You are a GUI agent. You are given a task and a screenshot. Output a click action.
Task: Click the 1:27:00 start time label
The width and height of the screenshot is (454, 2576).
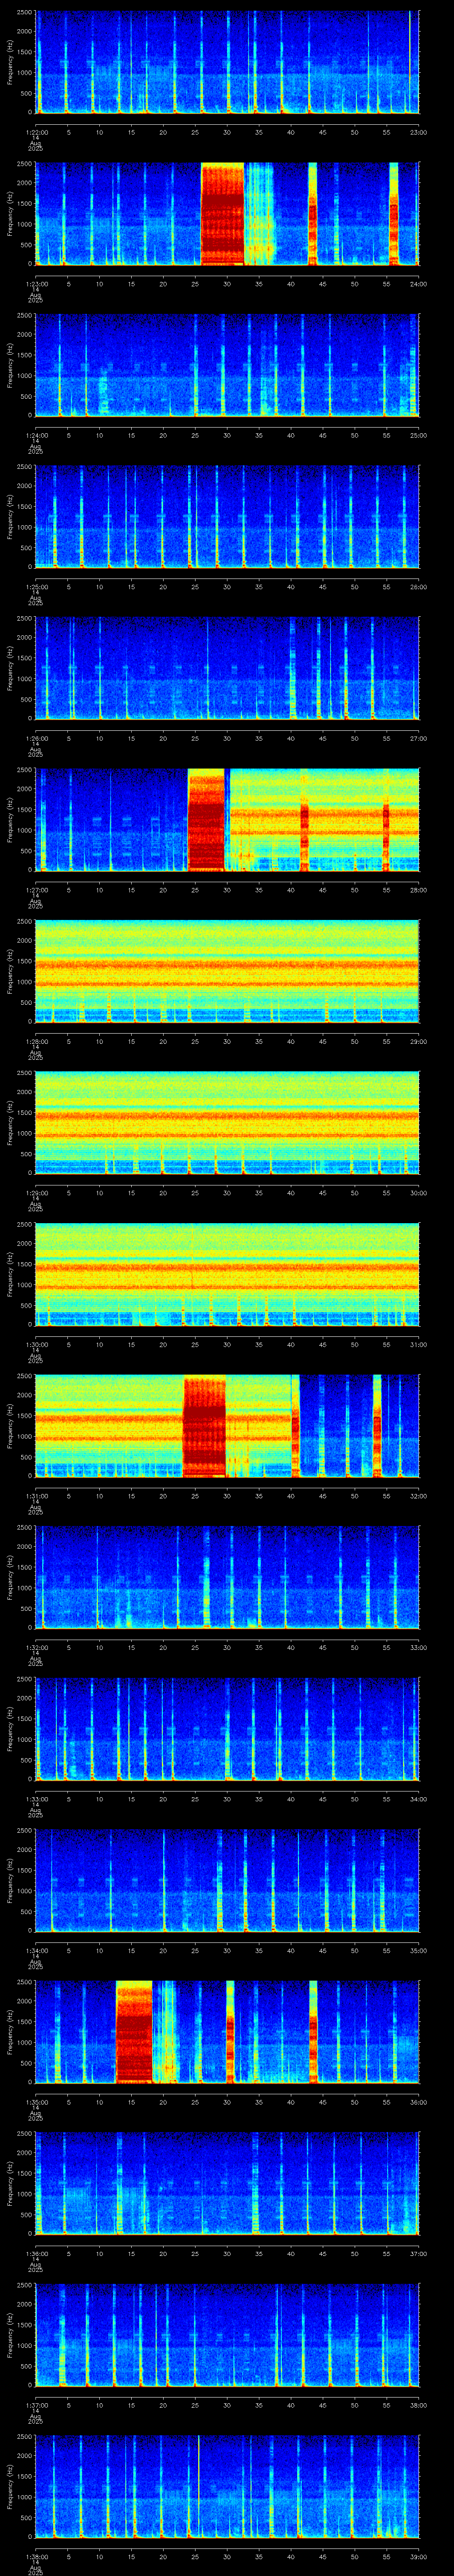[36, 890]
